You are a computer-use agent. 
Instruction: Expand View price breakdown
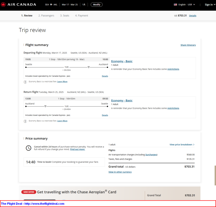pyautogui.click(x=182, y=145)
